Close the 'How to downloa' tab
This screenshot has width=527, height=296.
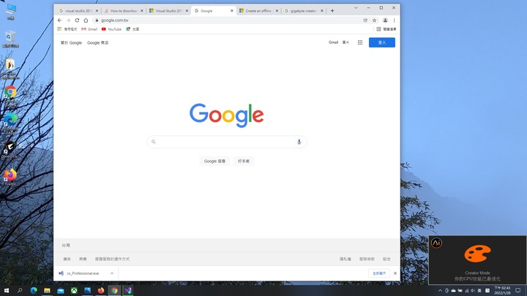[142, 11]
